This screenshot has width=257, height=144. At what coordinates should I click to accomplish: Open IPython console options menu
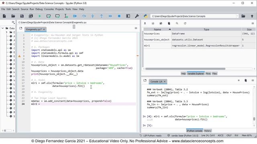point(253,80)
